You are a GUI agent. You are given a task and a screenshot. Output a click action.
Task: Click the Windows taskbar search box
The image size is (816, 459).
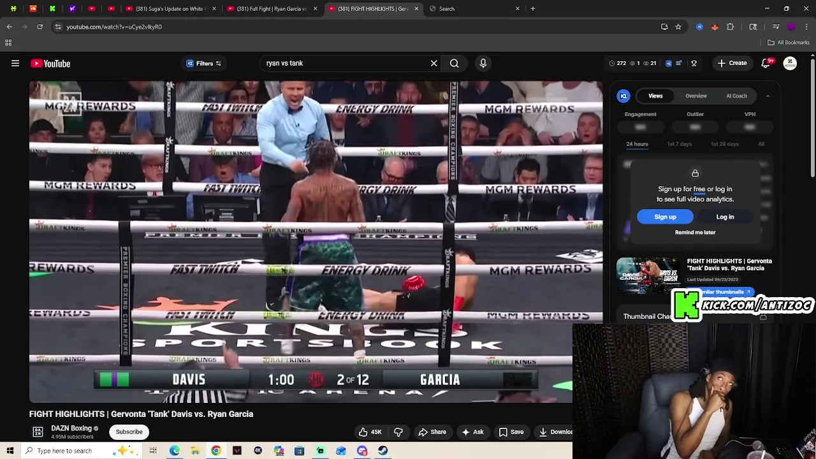pyautogui.click(x=80, y=451)
